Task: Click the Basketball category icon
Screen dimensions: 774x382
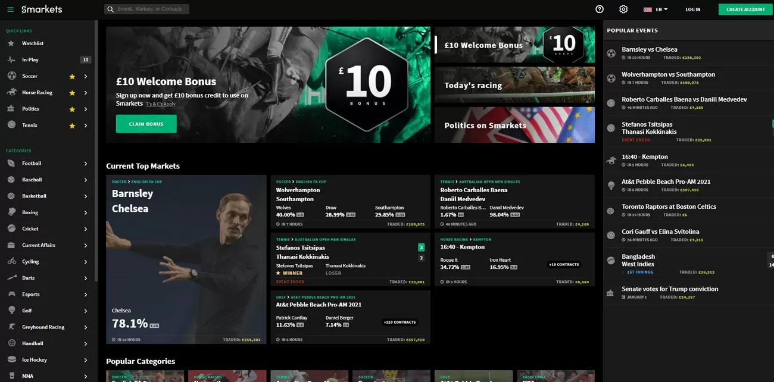Action: point(11,196)
